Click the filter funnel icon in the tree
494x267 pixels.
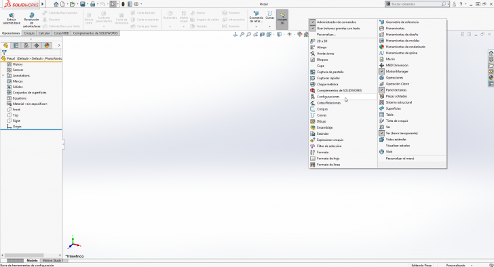point(4,53)
